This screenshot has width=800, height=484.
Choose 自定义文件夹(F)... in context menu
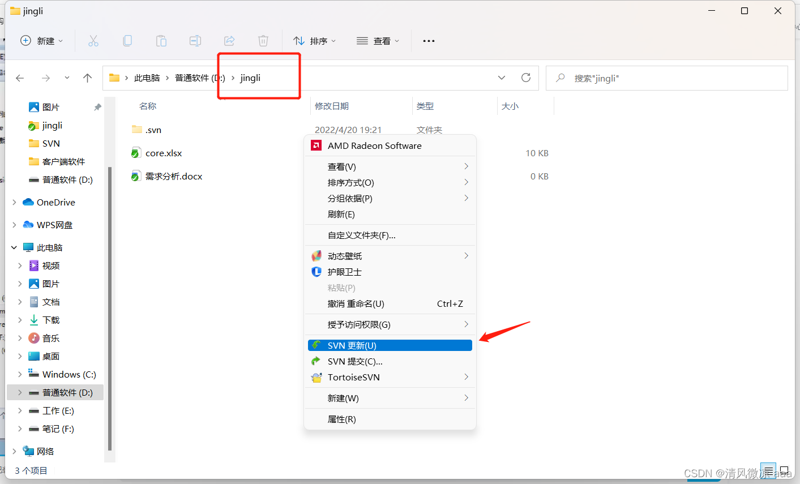point(391,235)
